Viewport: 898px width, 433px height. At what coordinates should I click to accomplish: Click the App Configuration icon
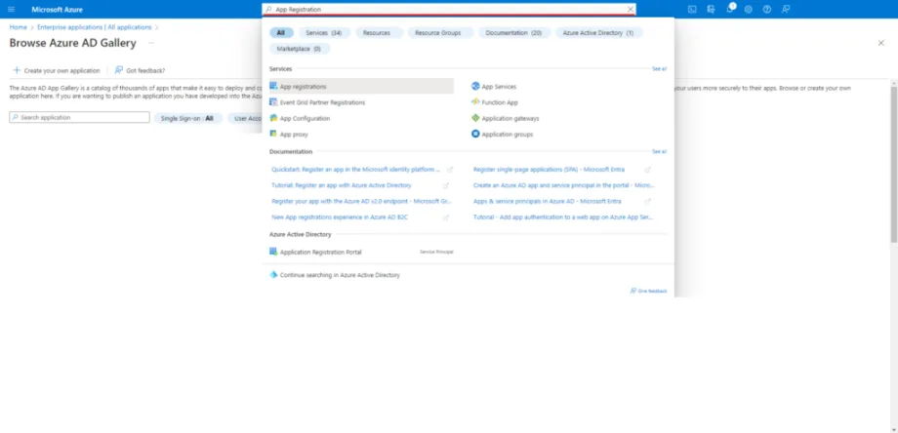pyautogui.click(x=273, y=118)
